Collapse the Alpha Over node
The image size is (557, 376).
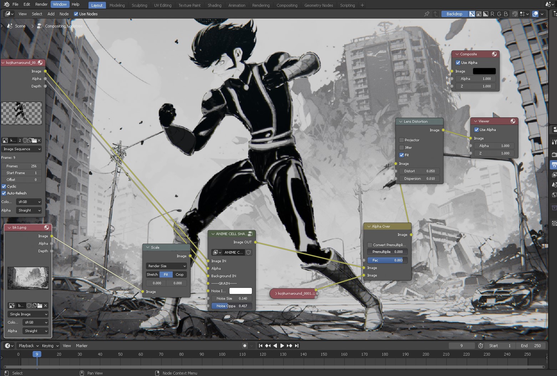pos(369,226)
